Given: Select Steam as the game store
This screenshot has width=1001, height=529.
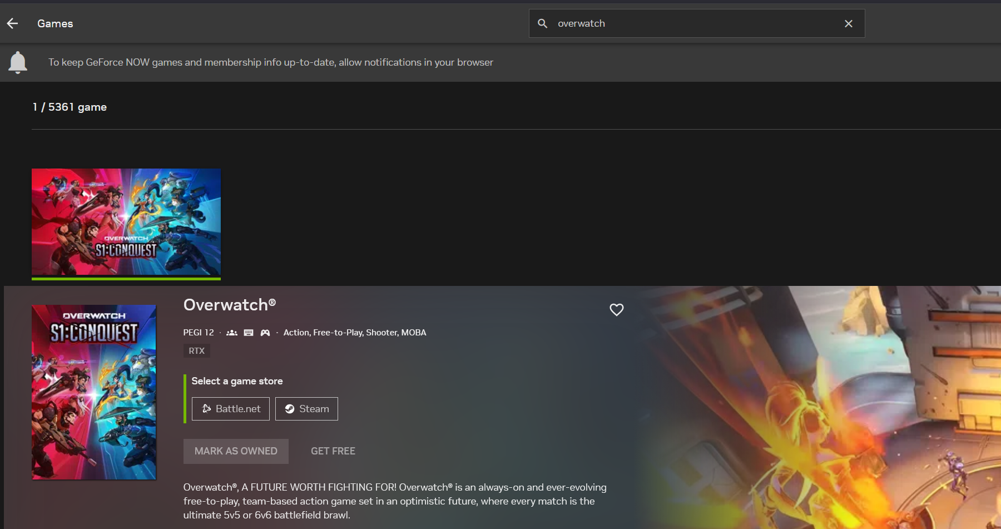Looking at the screenshot, I should (306, 408).
